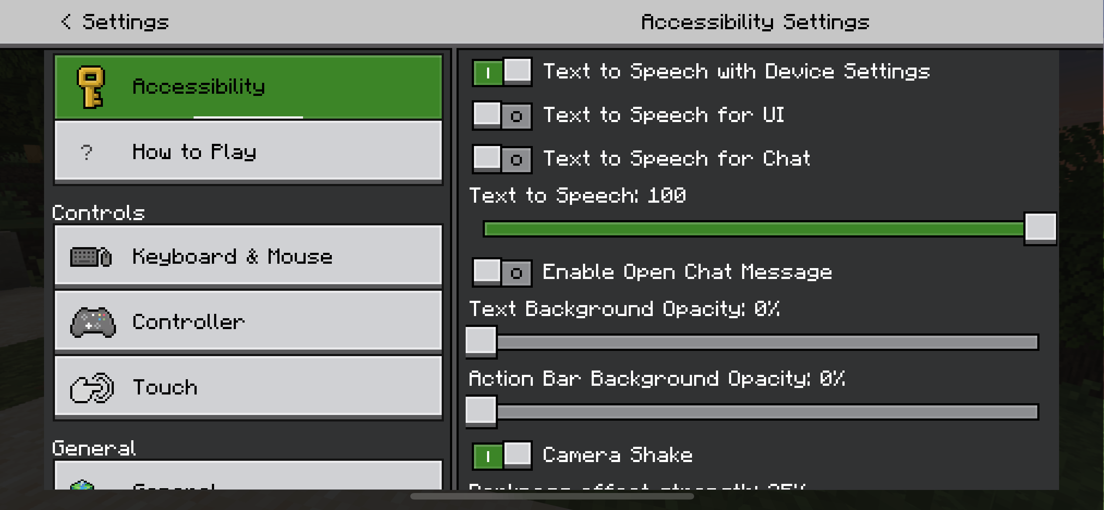Open the Keyboard & Mouse settings

tap(247, 256)
